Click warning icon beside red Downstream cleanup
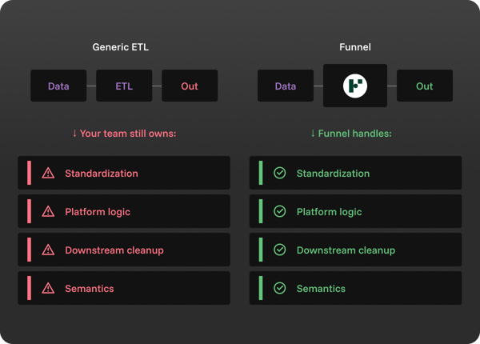Image resolution: width=480 pixels, height=344 pixels. click(x=48, y=250)
